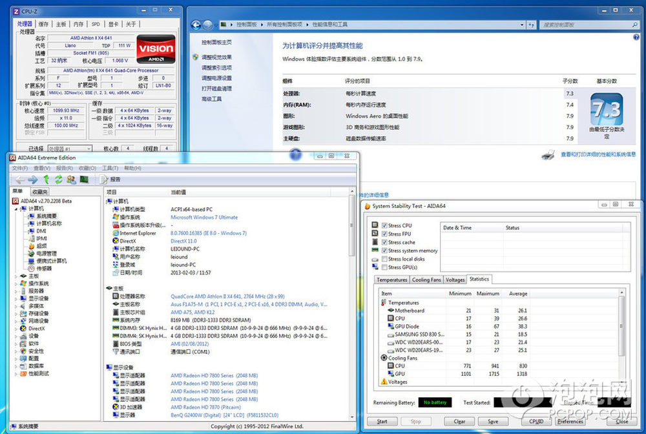
Task: Click the AIDA64 v2.70.2208 Beta root icon
Action: point(16,201)
